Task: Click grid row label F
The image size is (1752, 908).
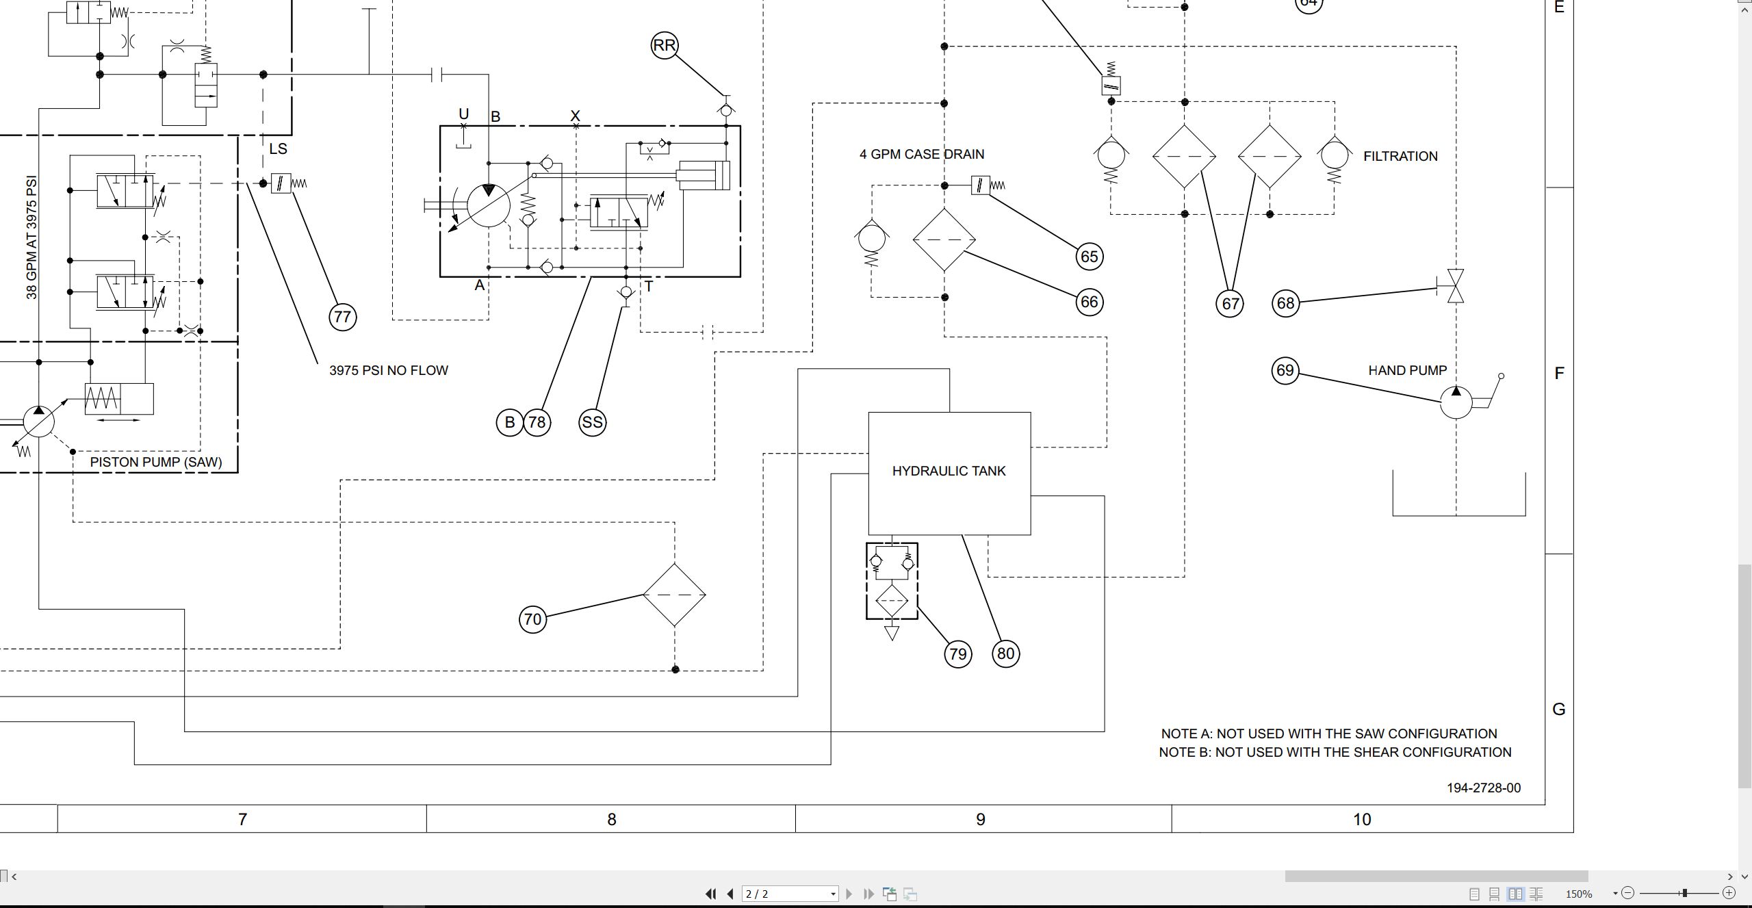Action: [1559, 373]
